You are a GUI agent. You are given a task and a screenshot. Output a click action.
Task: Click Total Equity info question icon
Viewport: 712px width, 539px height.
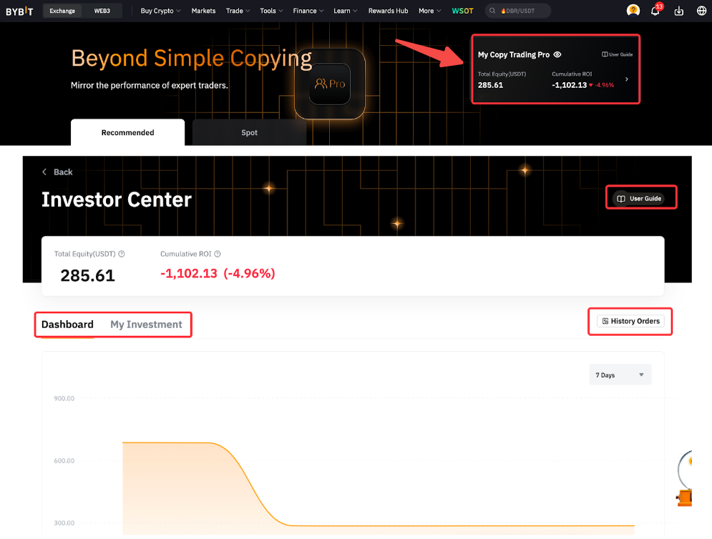(x=122, y=254)
